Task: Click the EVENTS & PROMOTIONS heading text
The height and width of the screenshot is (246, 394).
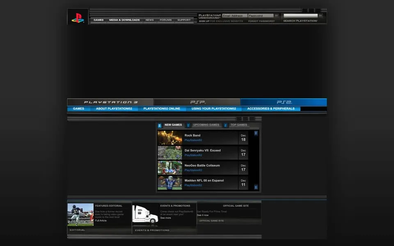Action: (175, 206)
